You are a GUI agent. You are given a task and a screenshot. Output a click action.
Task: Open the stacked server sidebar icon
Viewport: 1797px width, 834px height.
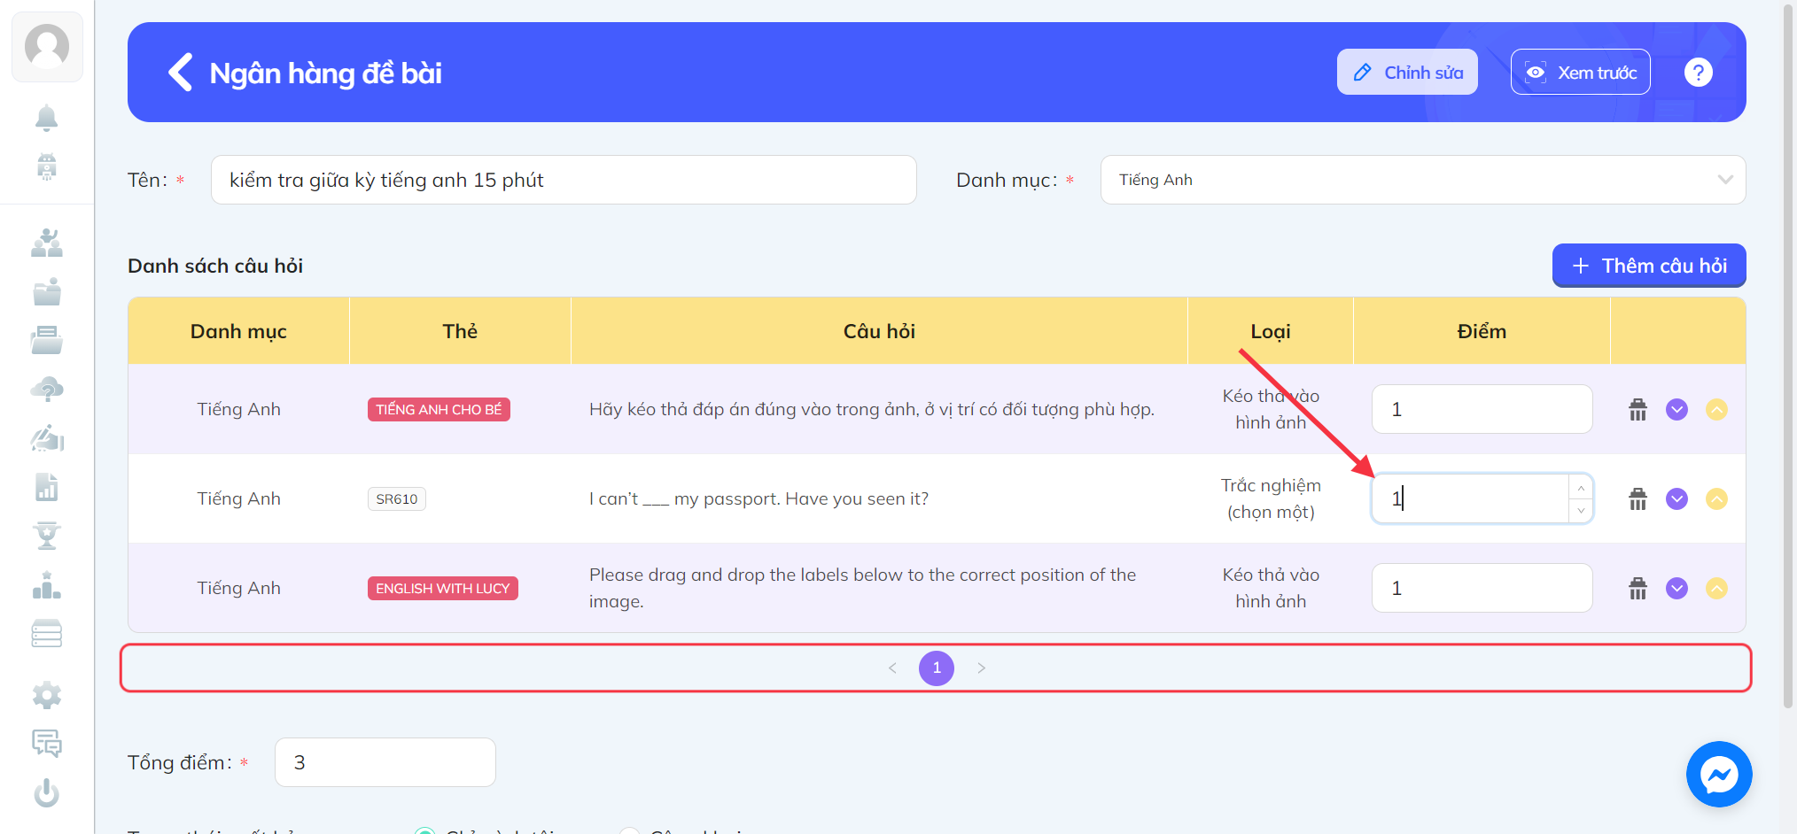click(47, 634)
